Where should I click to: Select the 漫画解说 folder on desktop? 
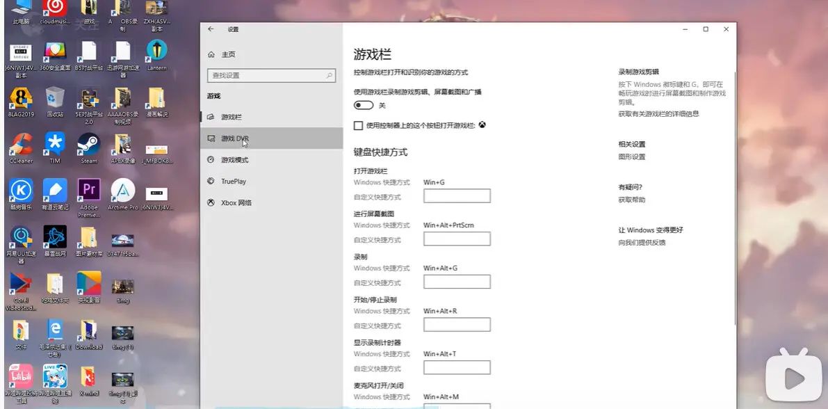[x=157, y=102]
